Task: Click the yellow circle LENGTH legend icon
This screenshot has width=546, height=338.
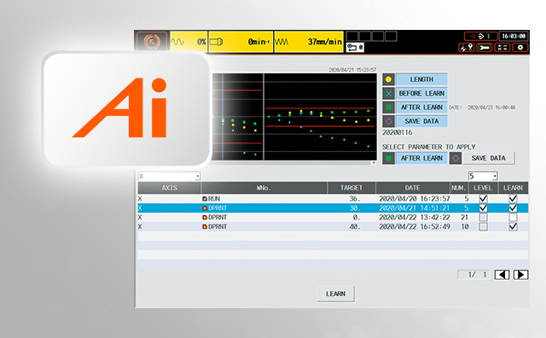Action: 388,79
